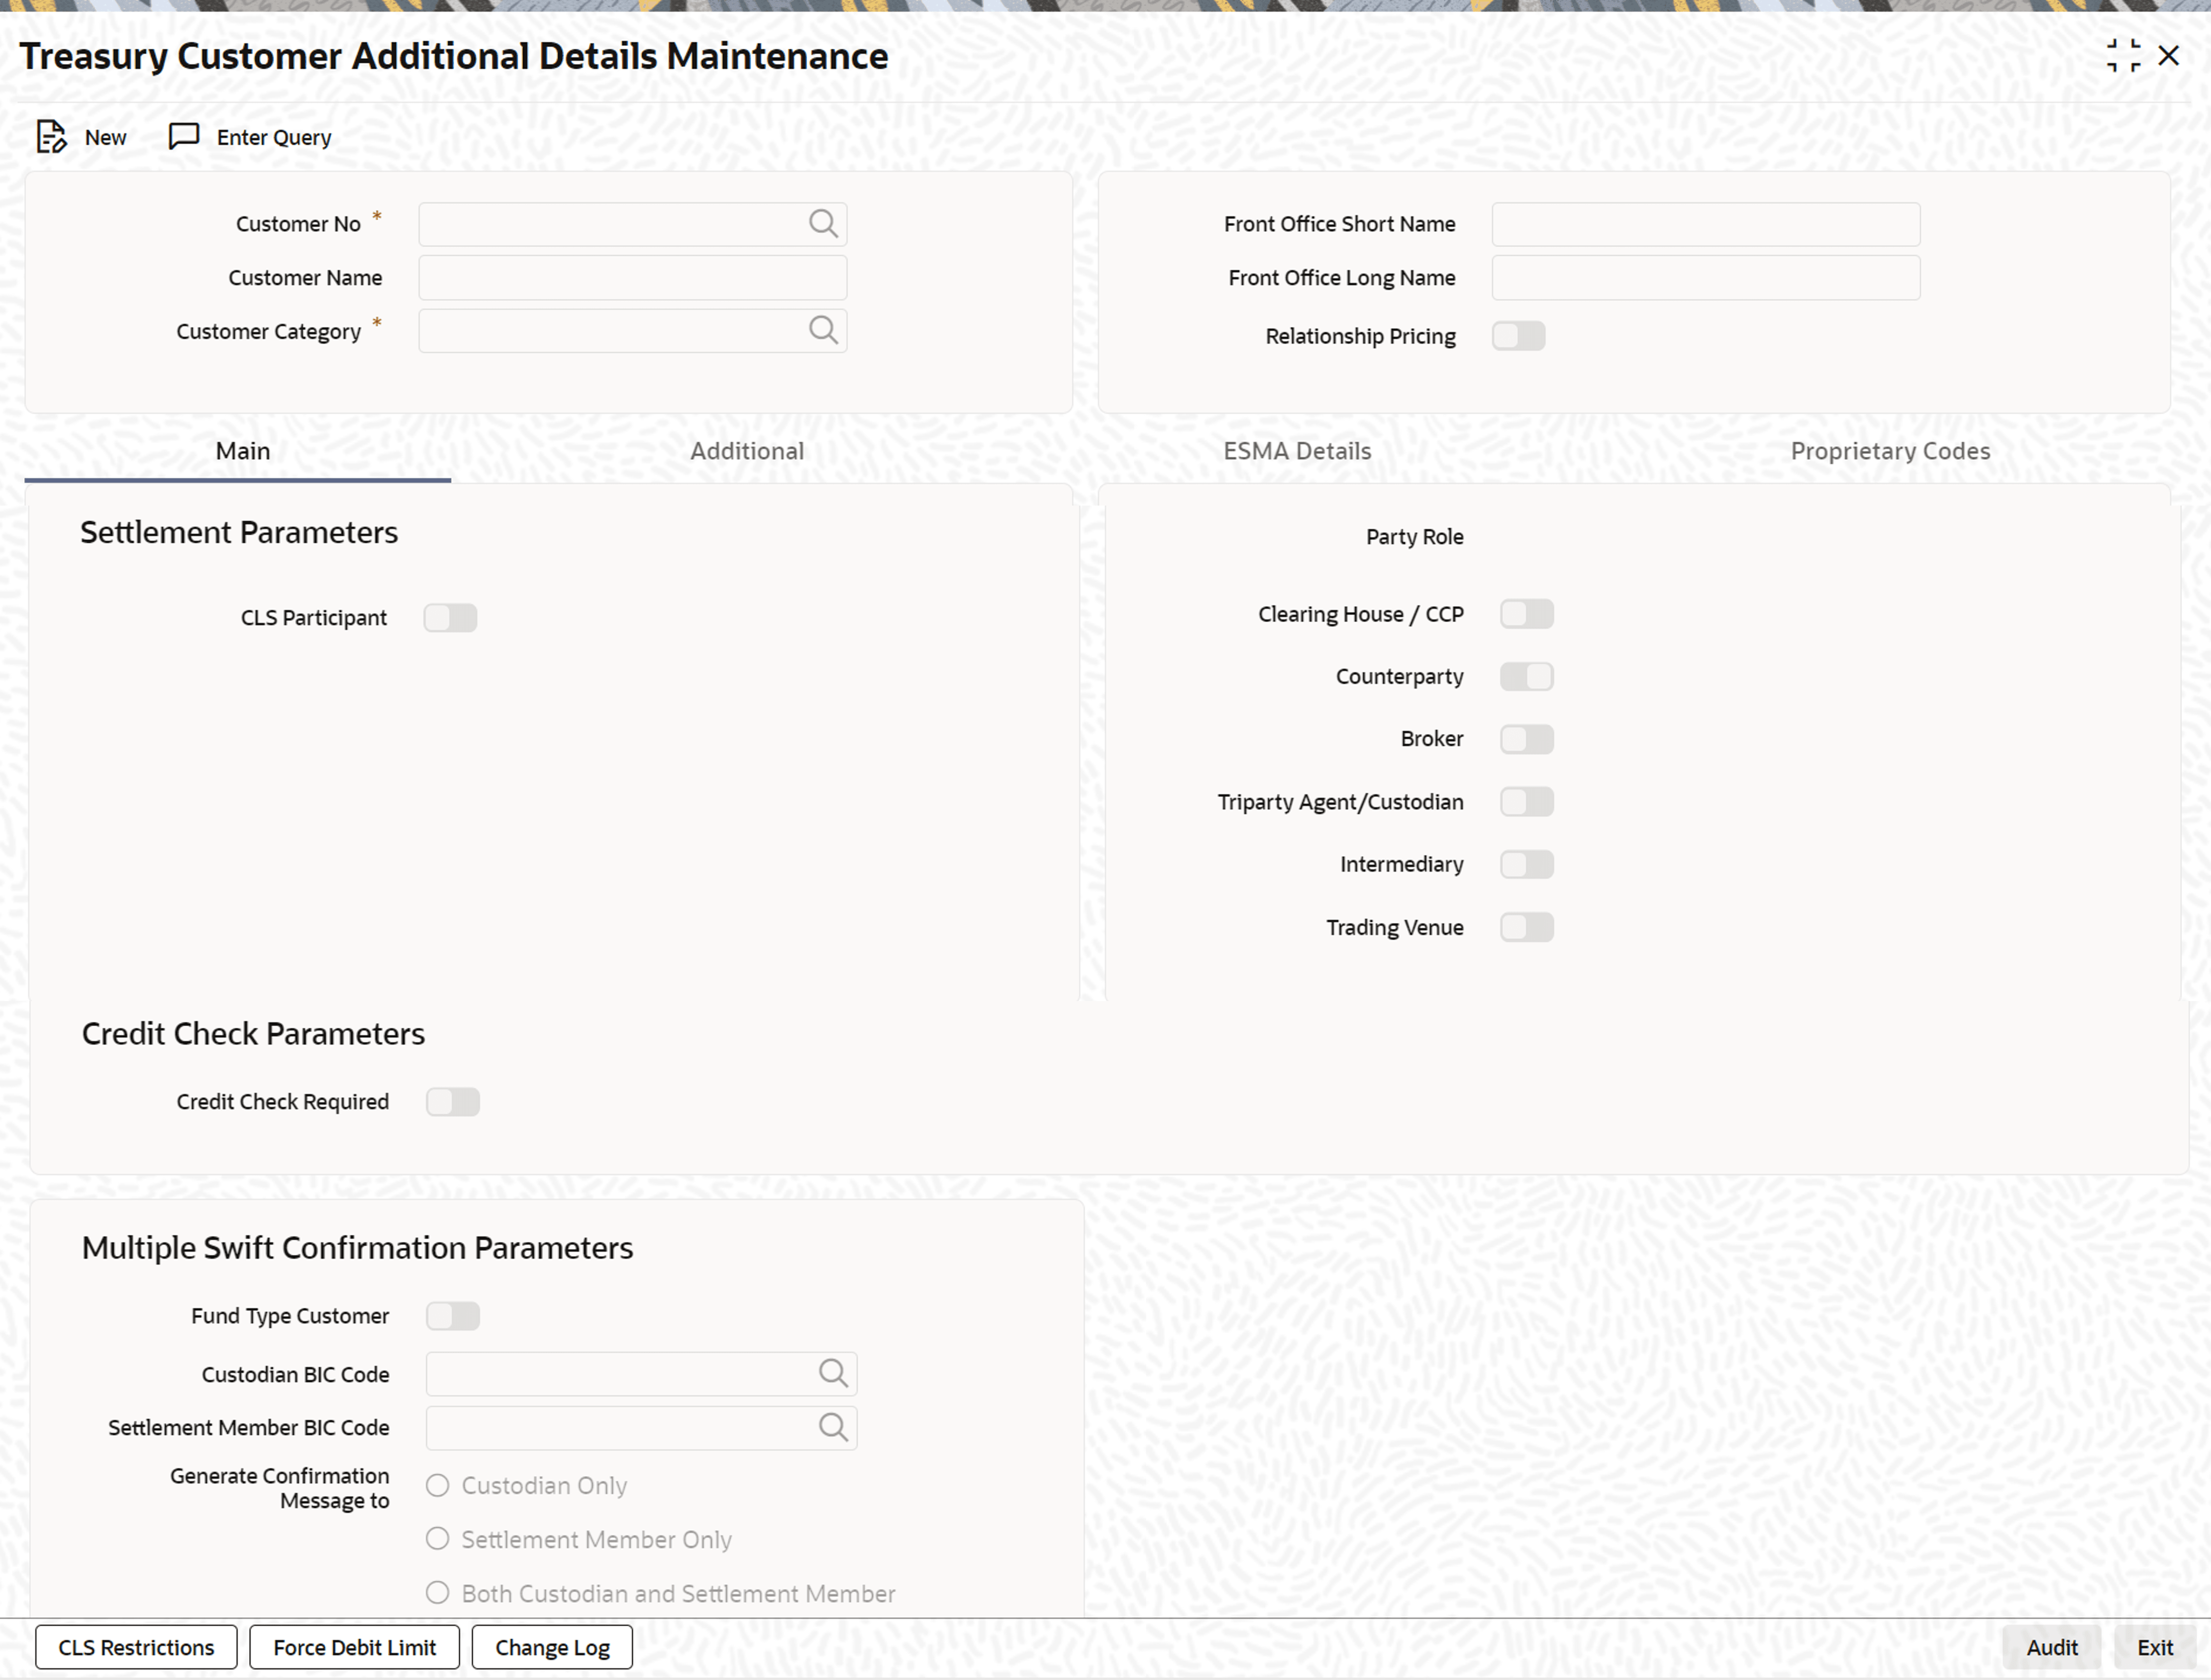2211x1680 pixels.
Task: Open Customer No search lookup
Action: 823,224
